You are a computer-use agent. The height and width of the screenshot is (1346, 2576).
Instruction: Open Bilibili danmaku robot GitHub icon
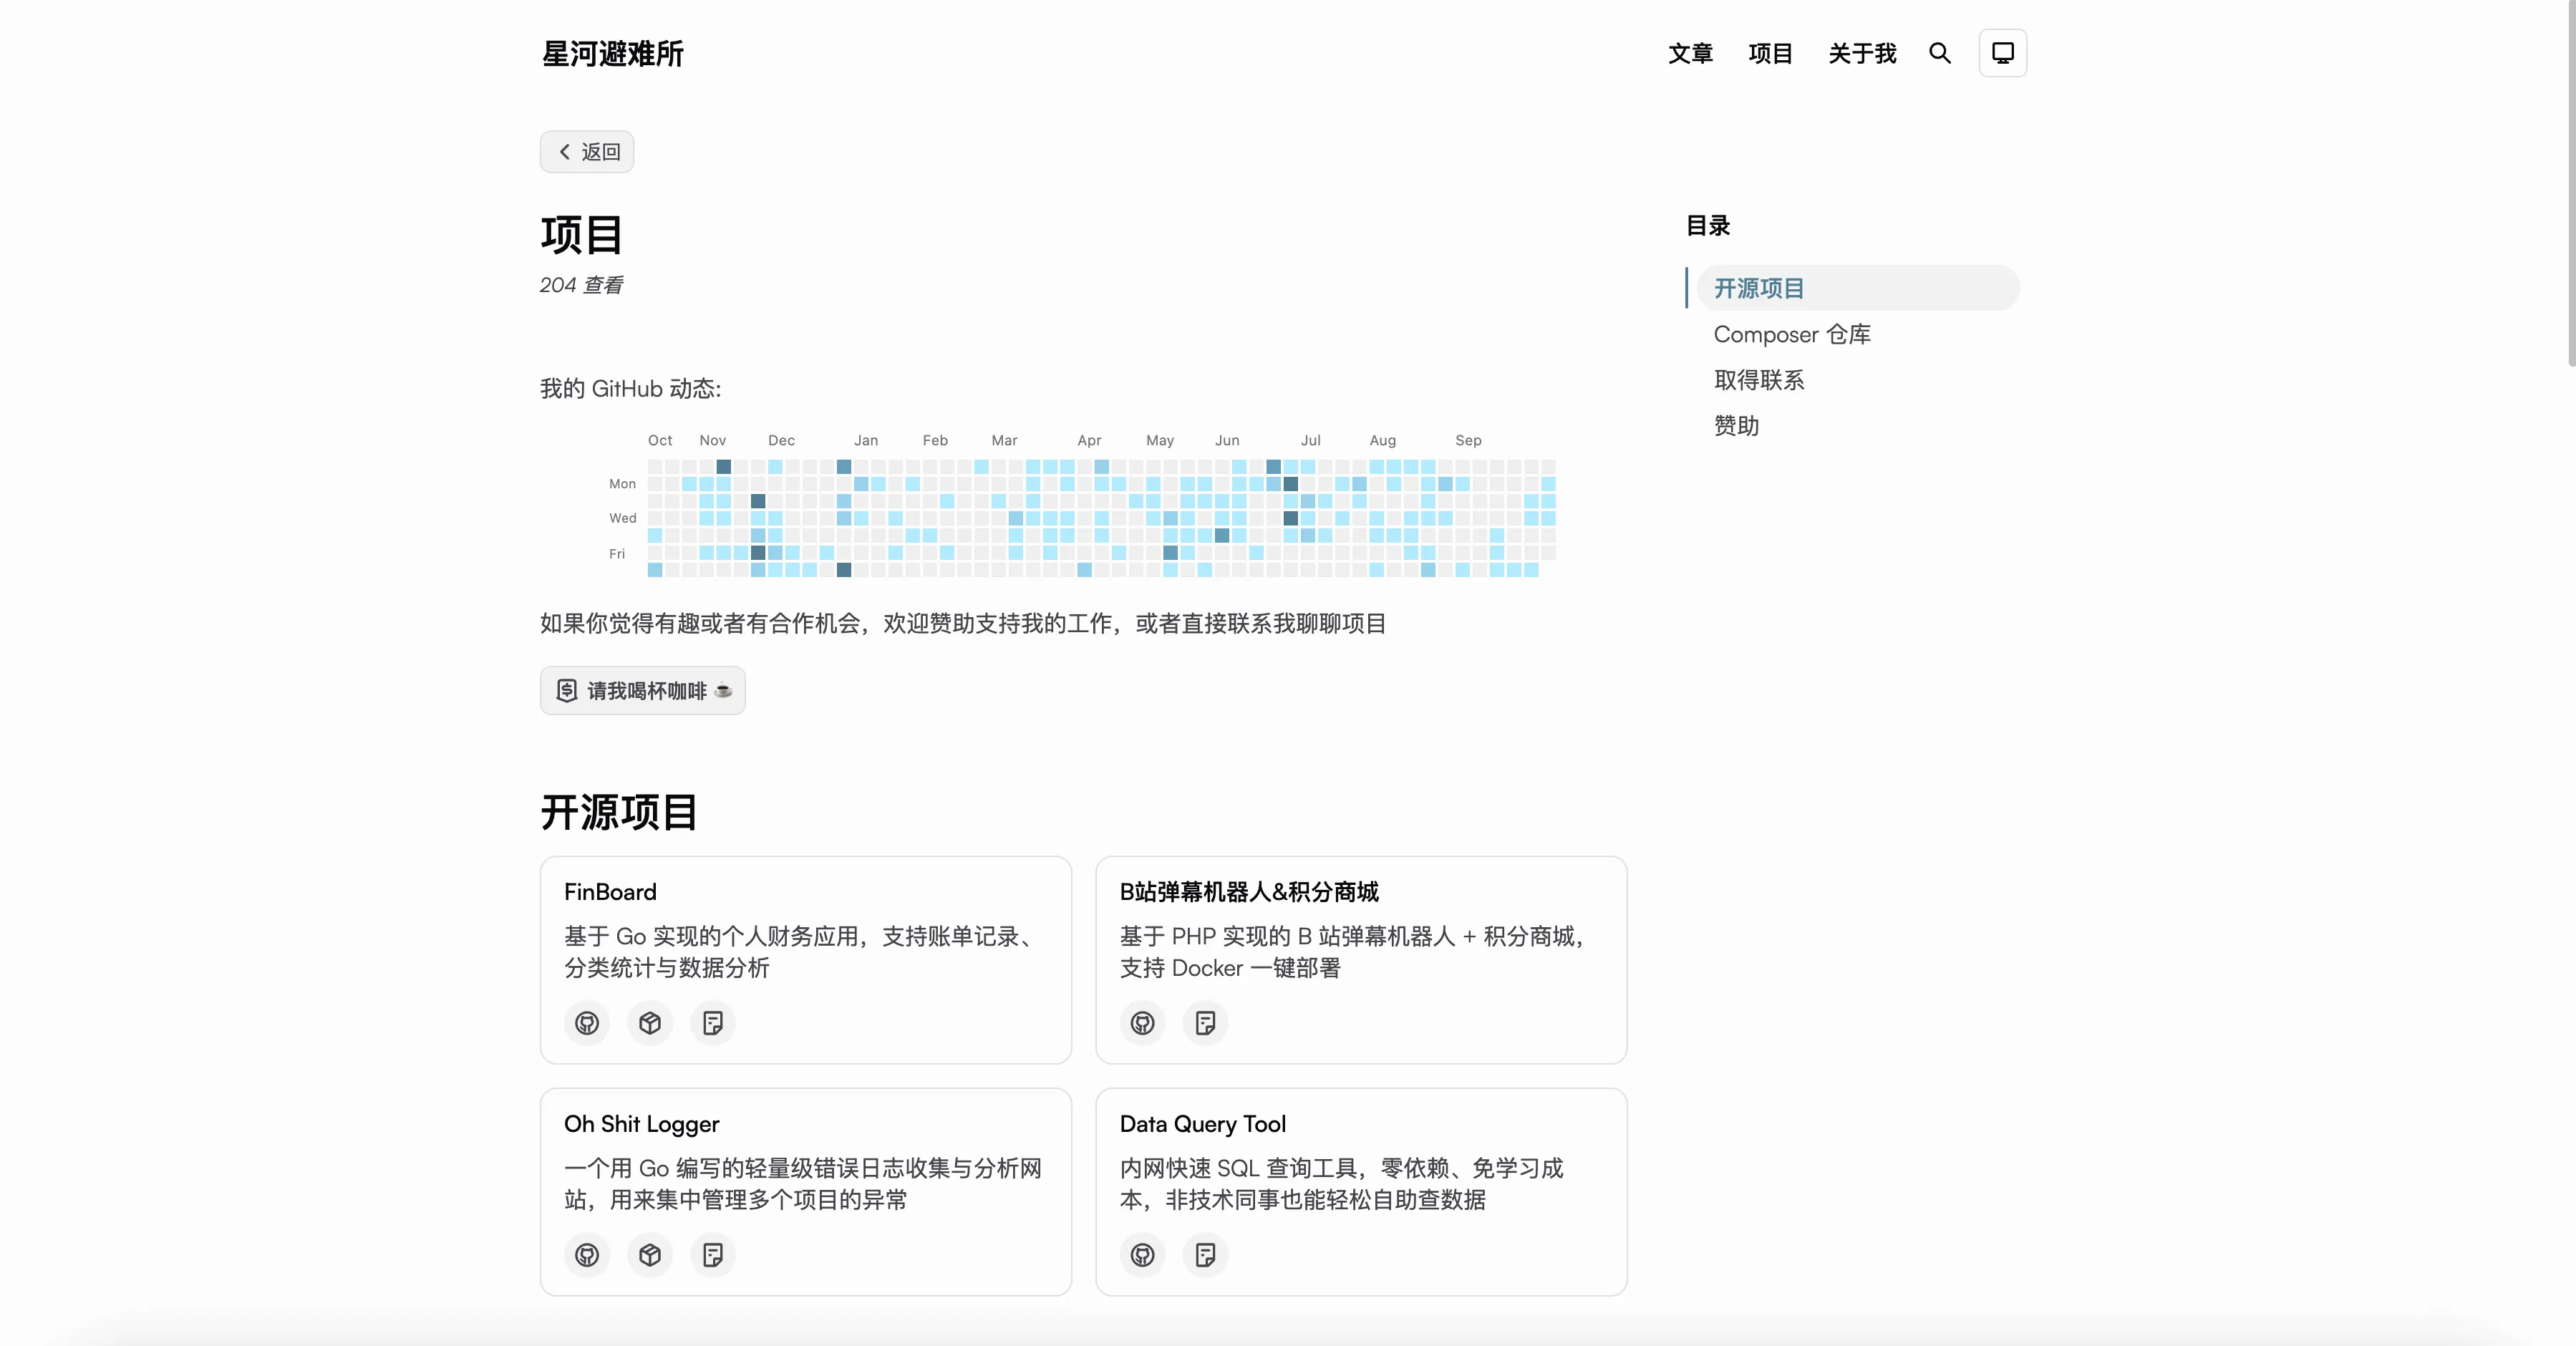pyautogui.click(x=1142, y=1023)
